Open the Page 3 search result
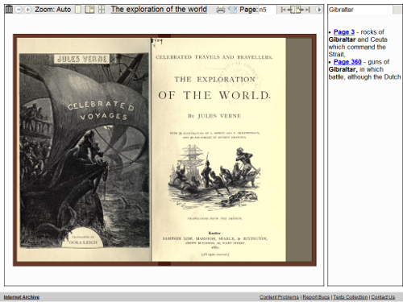The width and height of the screenshot is (403, 302). click(x=344, y=32)
